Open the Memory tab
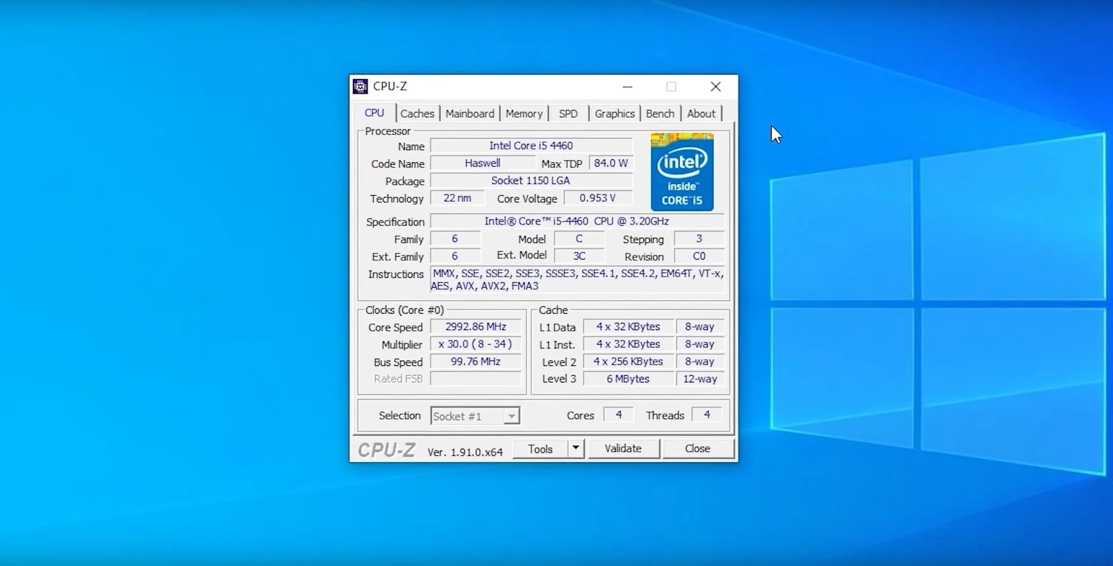The height and width of the screenshot is (566, 1113). [x=524, y=114]
